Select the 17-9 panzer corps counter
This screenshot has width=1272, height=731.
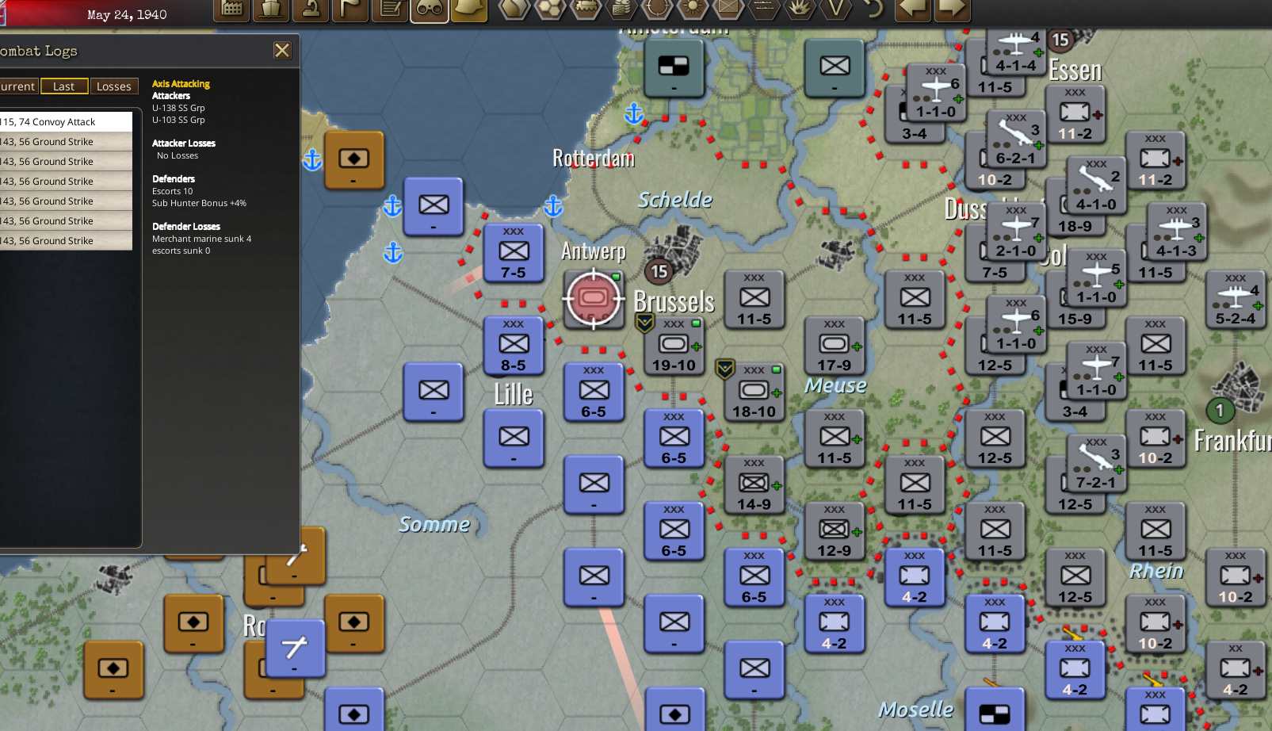pos(834,345)
